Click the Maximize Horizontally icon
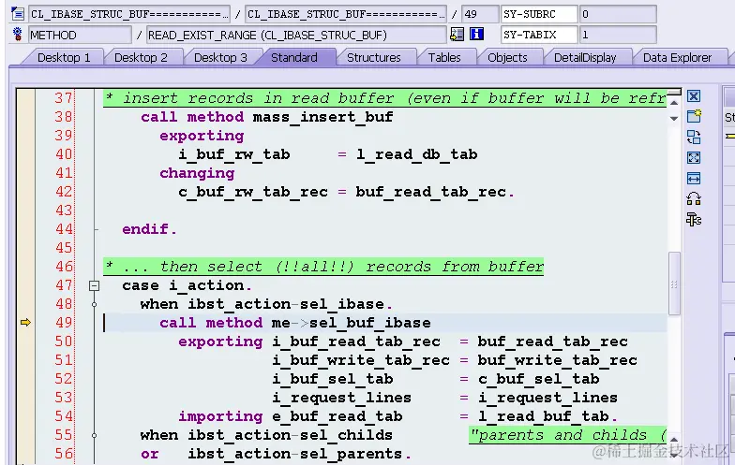The image size is (735, 465). click(694, 178)
